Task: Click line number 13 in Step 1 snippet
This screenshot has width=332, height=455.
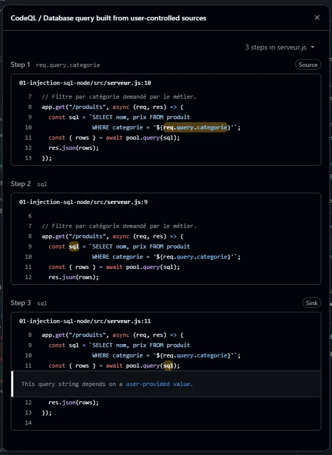Action: click(x=28, y=158)
